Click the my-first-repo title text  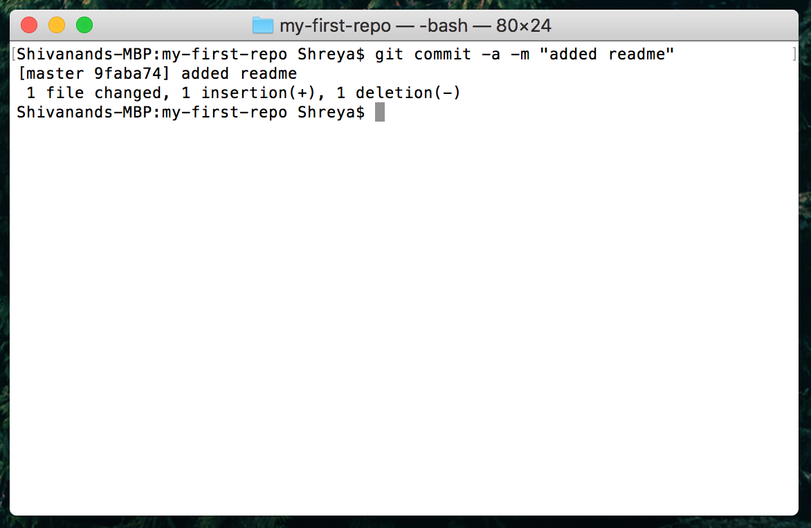335,26
